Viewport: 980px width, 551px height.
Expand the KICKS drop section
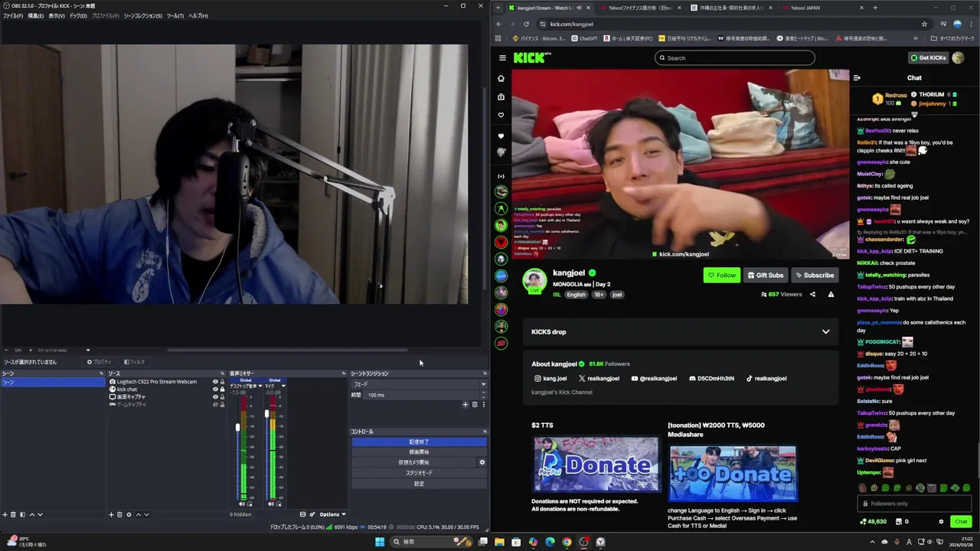click(825, 331)
